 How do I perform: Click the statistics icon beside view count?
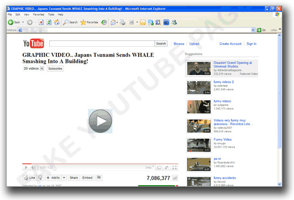click(175, 178)
